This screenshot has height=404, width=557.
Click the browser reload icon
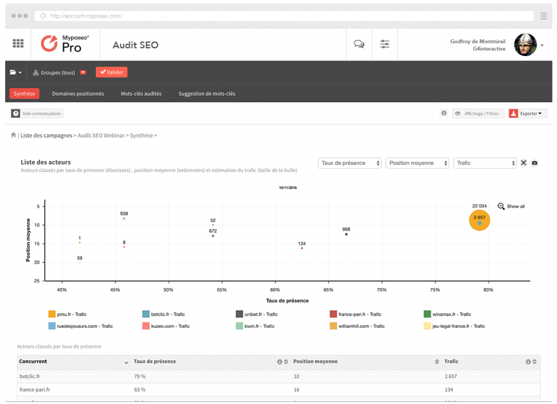[x=43, y=16]
